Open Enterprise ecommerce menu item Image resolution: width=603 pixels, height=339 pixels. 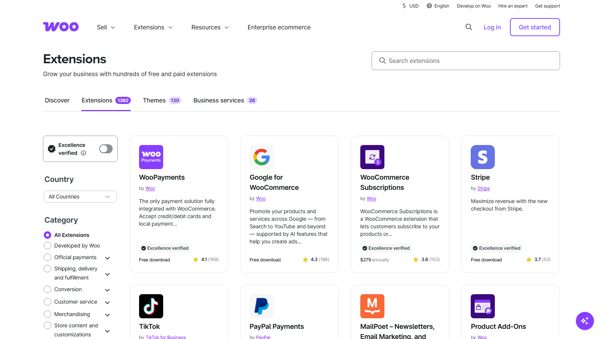click(x=279, y=27)
